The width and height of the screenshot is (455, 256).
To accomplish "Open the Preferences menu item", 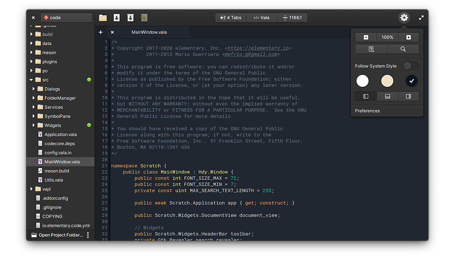I will click(x=367, y=111).
